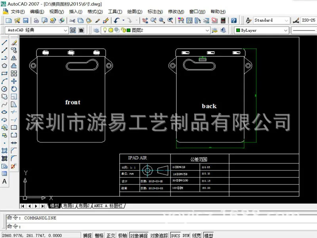Viewport: 317px width, 238px height.
Task: Choose the Mirror tool
Action: click(14, 58)
